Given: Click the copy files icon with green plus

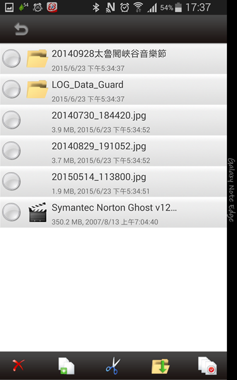Looking at the screenshot, I should pyautogui.click(x=66, y=365).
